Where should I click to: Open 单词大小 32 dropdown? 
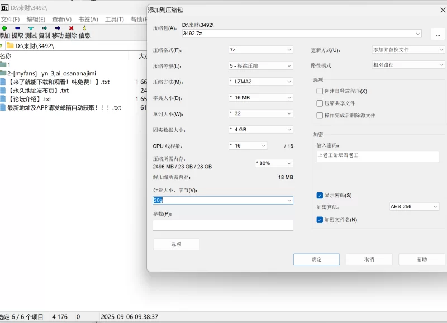pyautogui.click(x=289, y=113)
